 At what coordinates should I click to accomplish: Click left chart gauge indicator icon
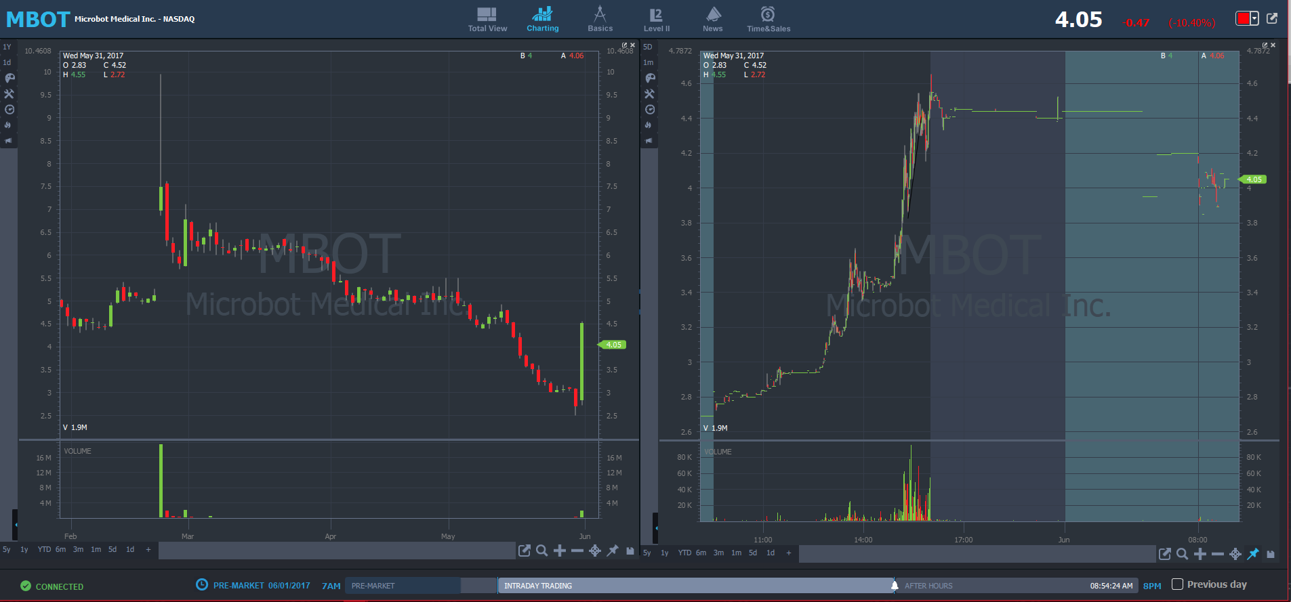pyautogui.click(x=9, y=109)
